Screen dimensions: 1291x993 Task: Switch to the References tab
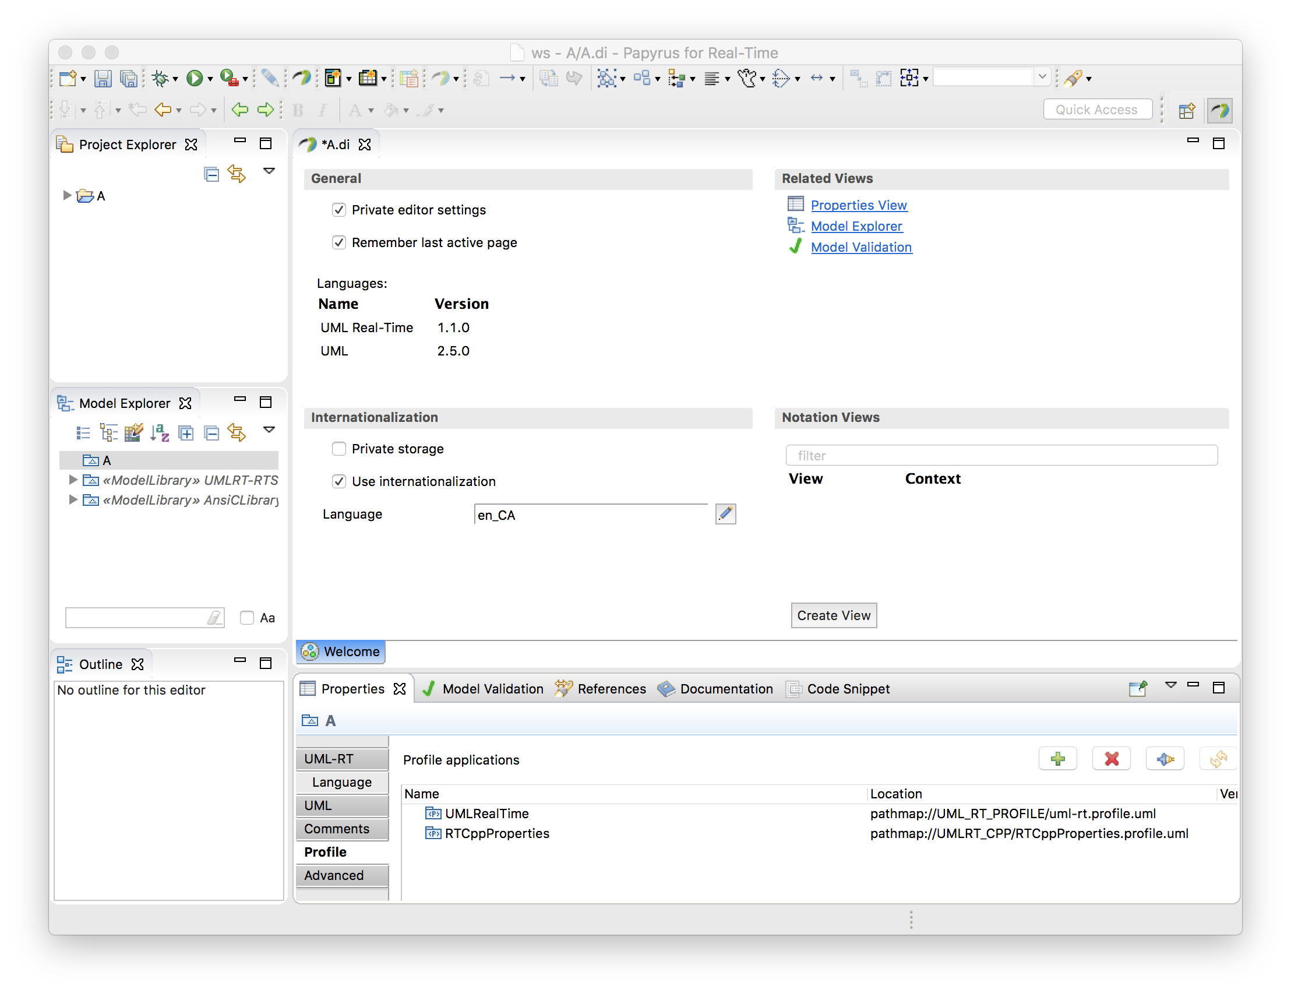click(599, 689)
